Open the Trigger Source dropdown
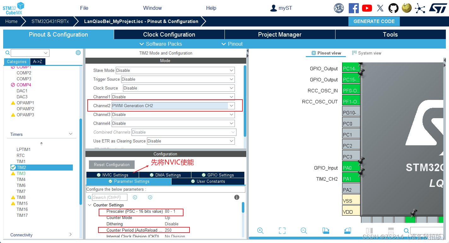The width and height of the screenshot is (449, 243). click(x=178, y=79)
